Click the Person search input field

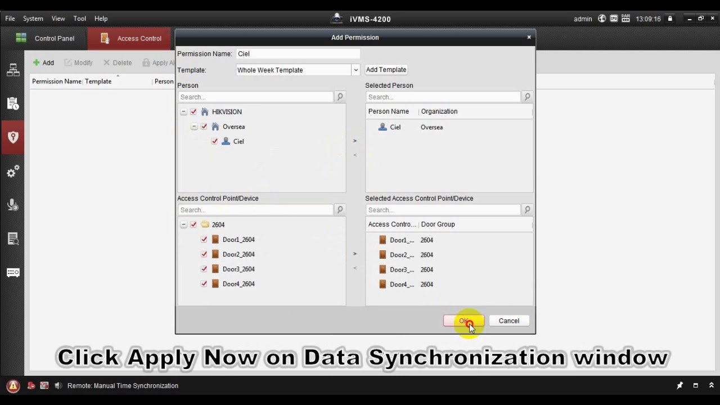256,97
